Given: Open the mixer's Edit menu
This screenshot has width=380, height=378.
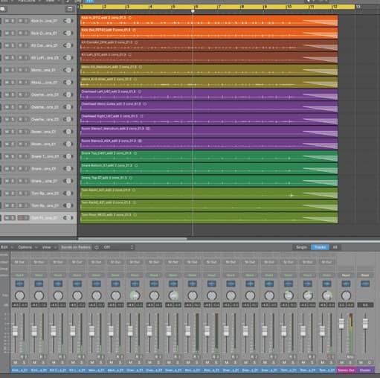Looking at the screenshot, I should pos(7,247).
